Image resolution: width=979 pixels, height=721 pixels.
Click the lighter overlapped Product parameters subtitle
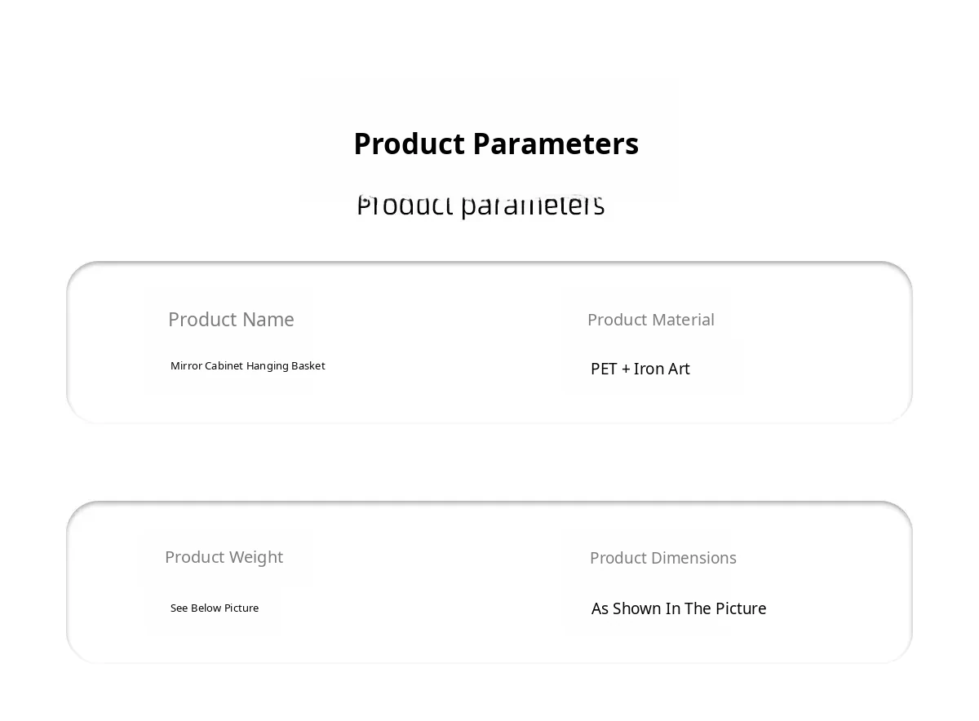pos(481,206)
